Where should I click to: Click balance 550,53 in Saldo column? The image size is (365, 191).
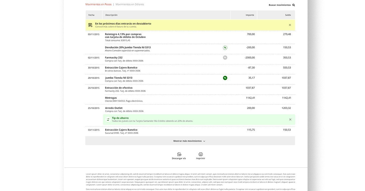pyautogui.click(x=287, y=68)
